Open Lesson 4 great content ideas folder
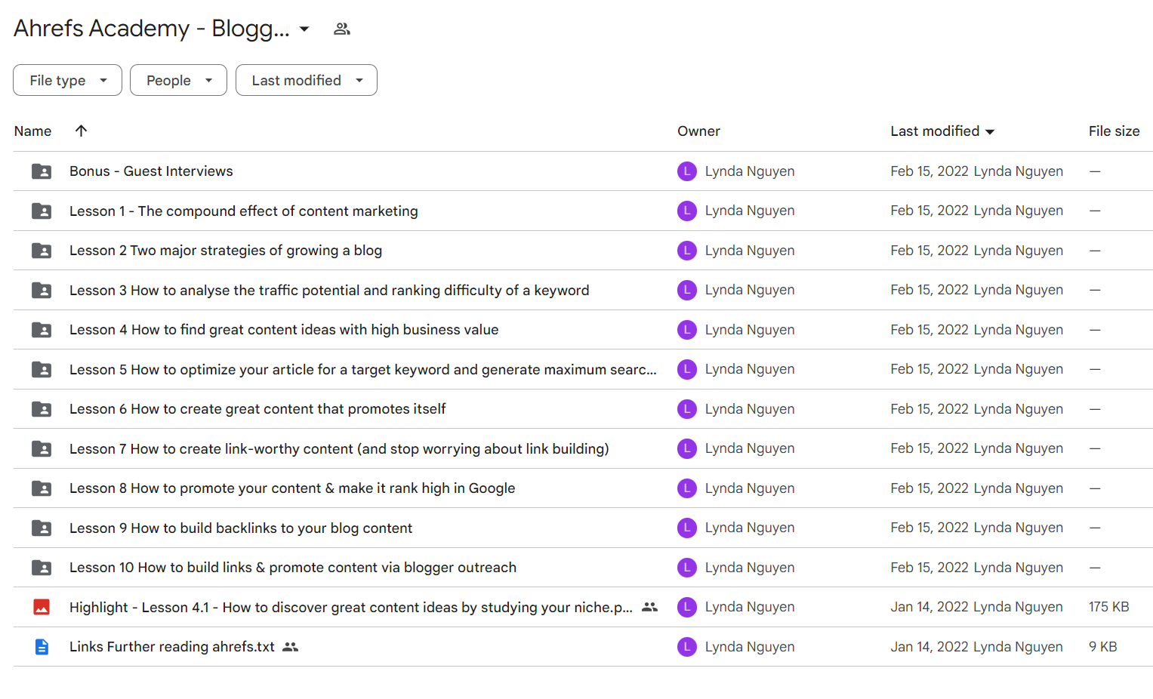 (x=284, y=330)
